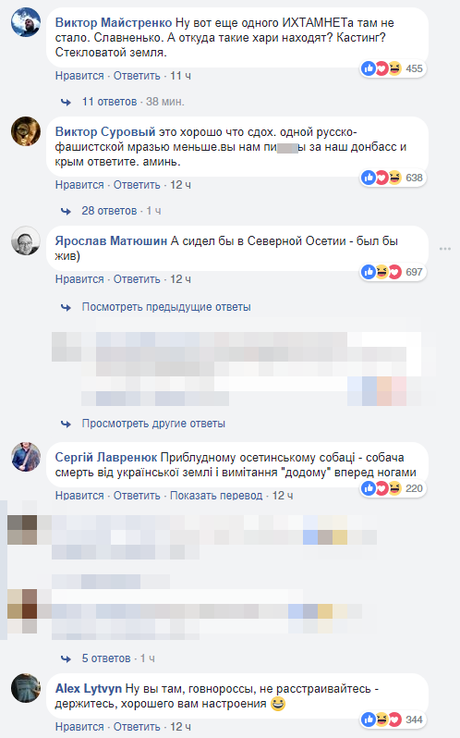The image size is (460, 738).
Task: Open reactions on Alex Lytvyn's comment (344)
Action: [x=393, y=720]
